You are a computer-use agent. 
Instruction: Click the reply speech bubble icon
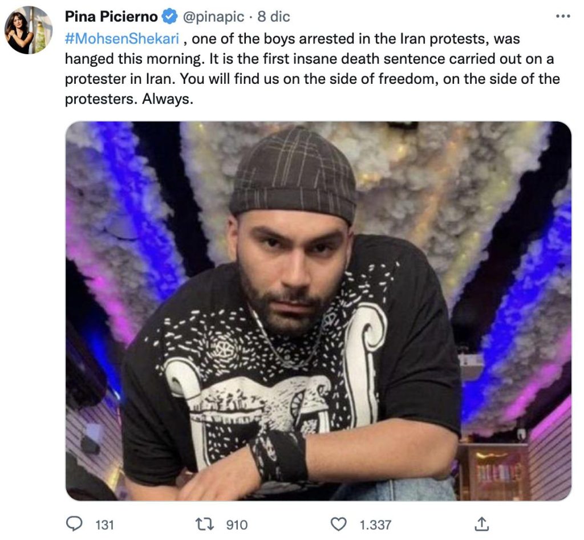point(73,523)
